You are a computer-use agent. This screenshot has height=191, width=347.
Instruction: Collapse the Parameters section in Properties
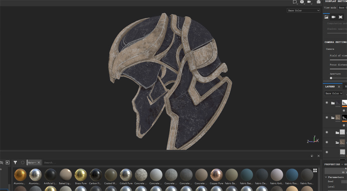click(x=326, y=177)
